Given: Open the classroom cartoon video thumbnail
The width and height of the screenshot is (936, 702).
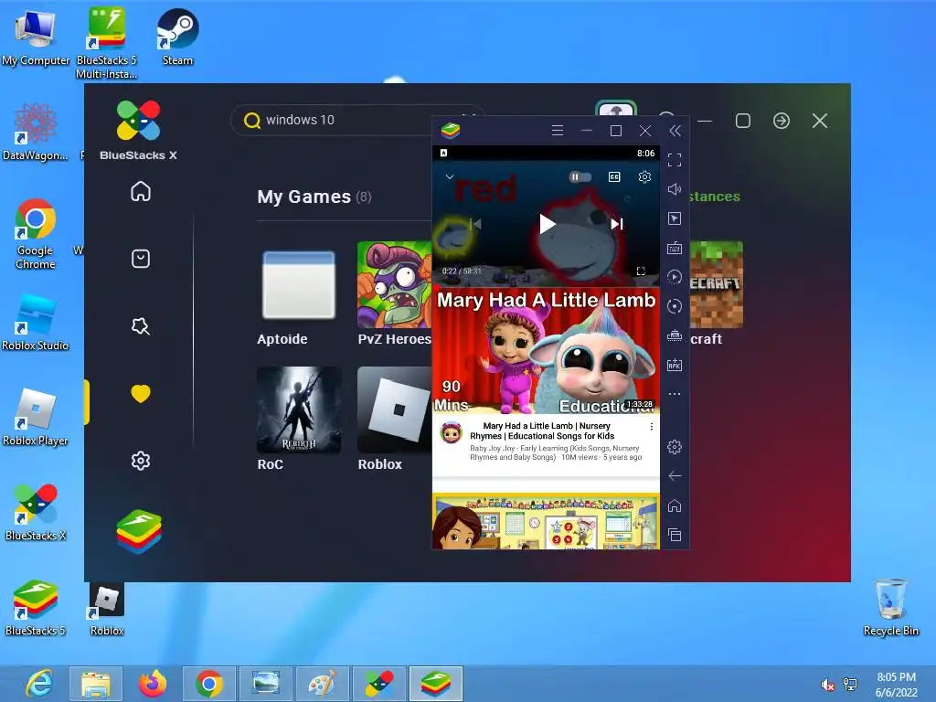Looking at the screenshot, I should click(x=547, y=521).
